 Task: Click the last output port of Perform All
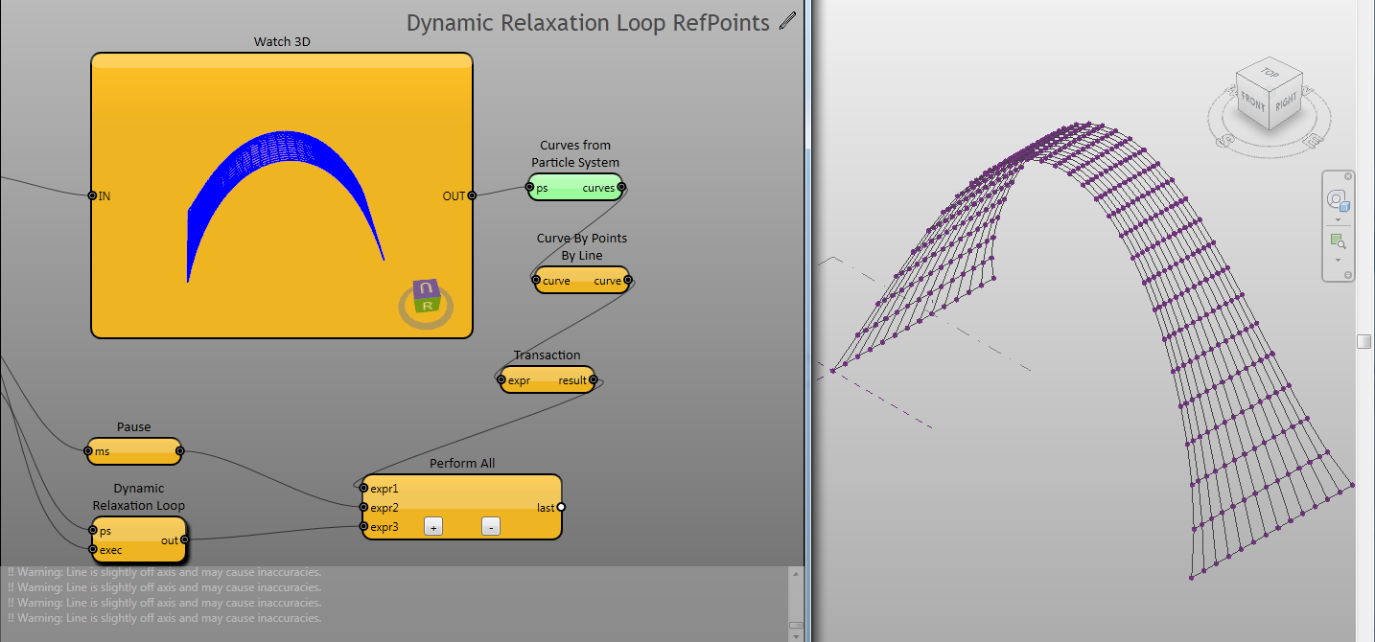point(561,507)
